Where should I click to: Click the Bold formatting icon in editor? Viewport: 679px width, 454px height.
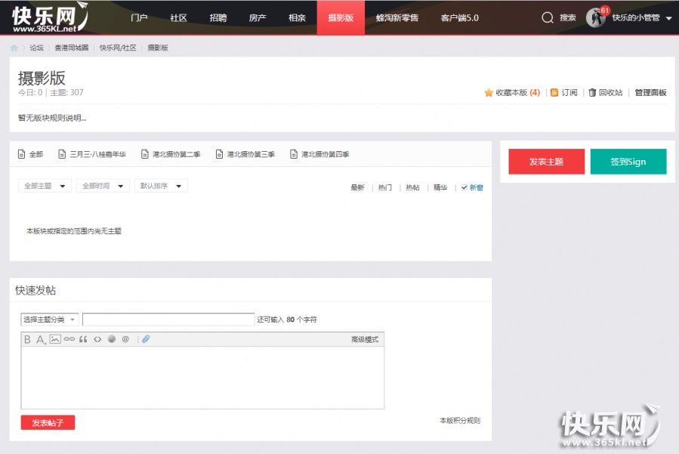pos(27,339)
